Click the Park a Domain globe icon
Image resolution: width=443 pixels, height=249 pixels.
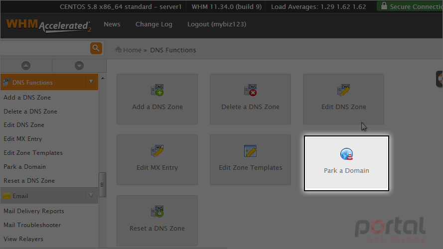coord(347,154)
